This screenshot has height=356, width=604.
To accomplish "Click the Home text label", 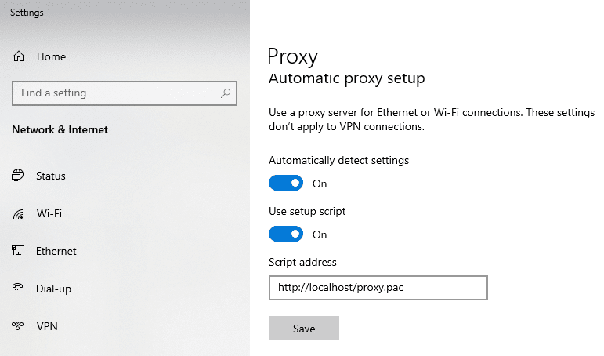I will 51,56.
